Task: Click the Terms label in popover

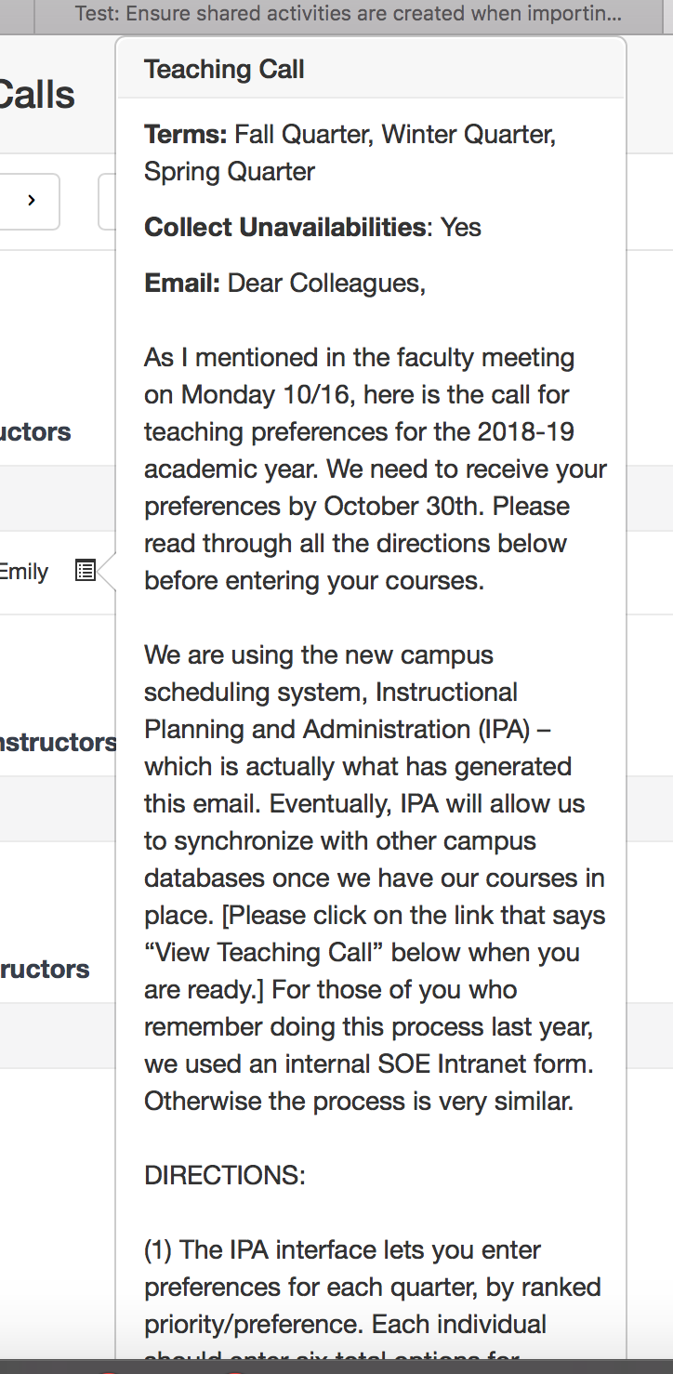Action: [x=185, y=135]
